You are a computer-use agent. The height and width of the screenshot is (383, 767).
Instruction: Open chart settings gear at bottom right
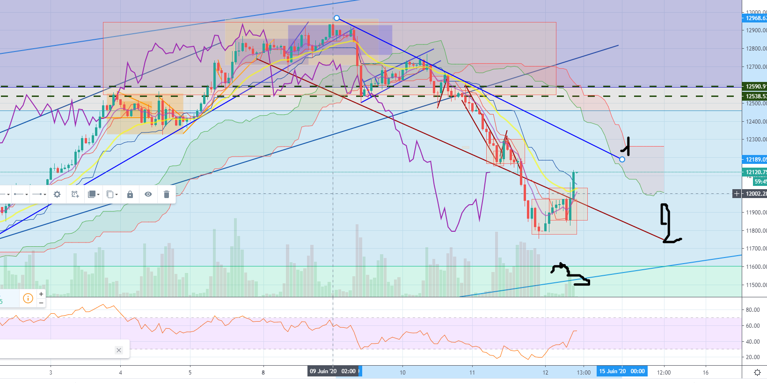click(757, 373)
